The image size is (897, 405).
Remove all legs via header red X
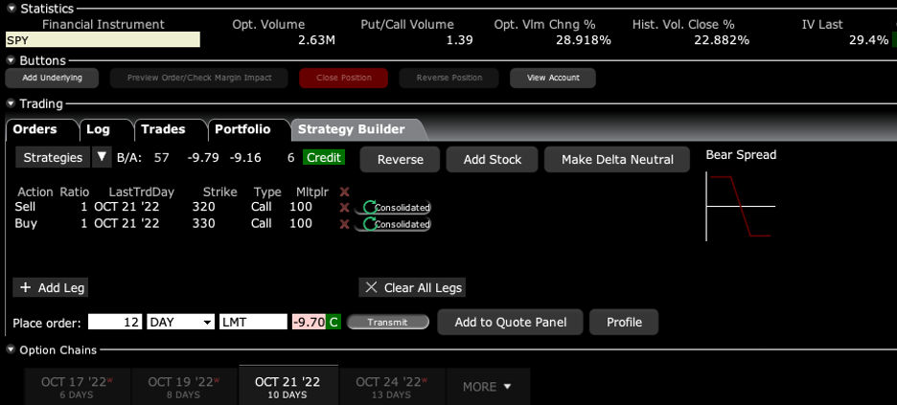coord(344,191)
